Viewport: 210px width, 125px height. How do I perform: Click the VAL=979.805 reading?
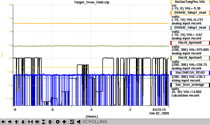point(199,50)
